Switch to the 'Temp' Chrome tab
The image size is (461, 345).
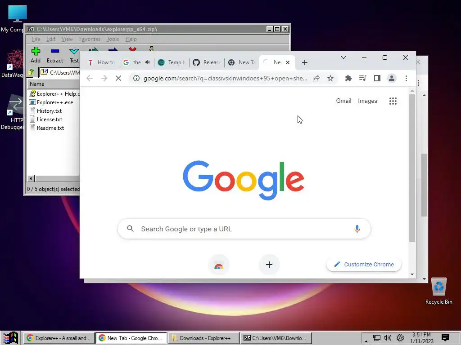tap(171, 62)
